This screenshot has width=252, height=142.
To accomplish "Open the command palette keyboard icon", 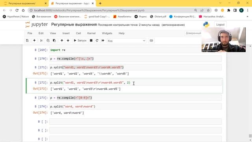I will (151, 41).
